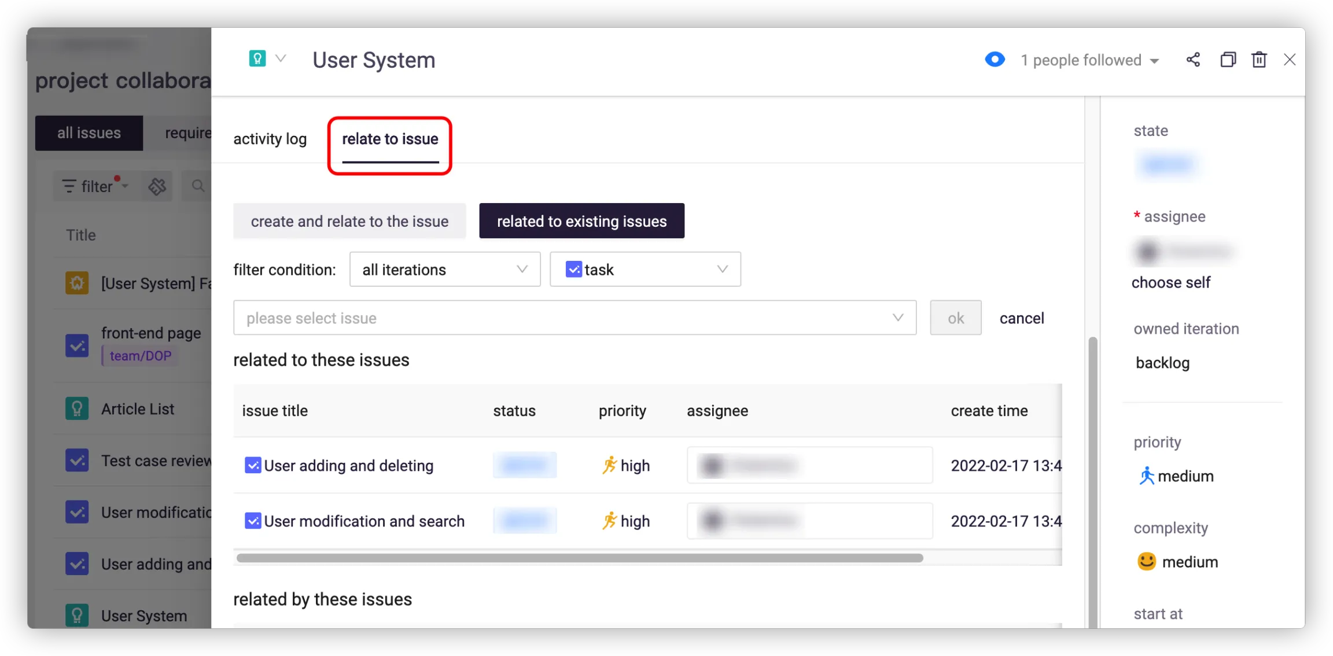Click the requirement type icon beside title
Screen dimensions: 1333x656
tap(257, 58)
